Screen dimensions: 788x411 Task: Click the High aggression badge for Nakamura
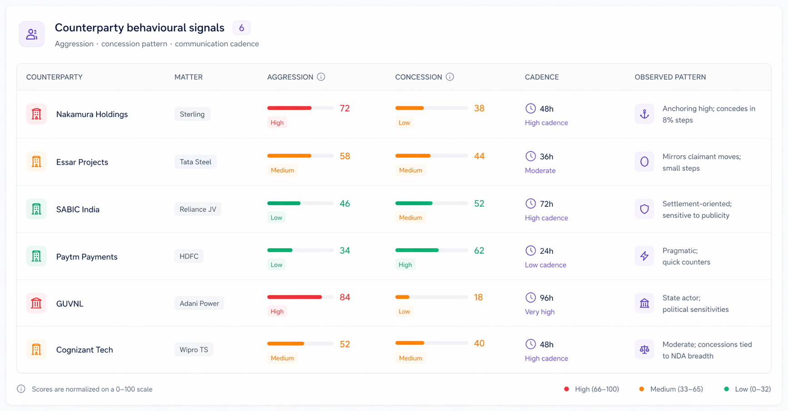(277, 122)
